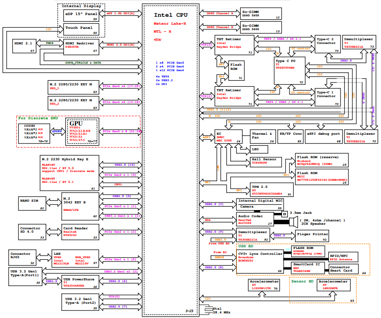Click the TBT Retimer connected to TCP[2]
Screen dimensions: 381x318
tap(234, 96)
